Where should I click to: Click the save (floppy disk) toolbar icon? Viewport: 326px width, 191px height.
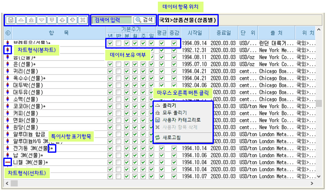tap(11, 20)
